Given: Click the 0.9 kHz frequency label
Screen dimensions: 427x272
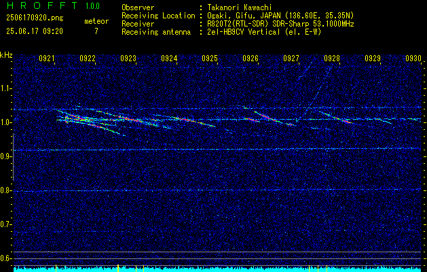Looking at the screenshot, I should (5, 156).
